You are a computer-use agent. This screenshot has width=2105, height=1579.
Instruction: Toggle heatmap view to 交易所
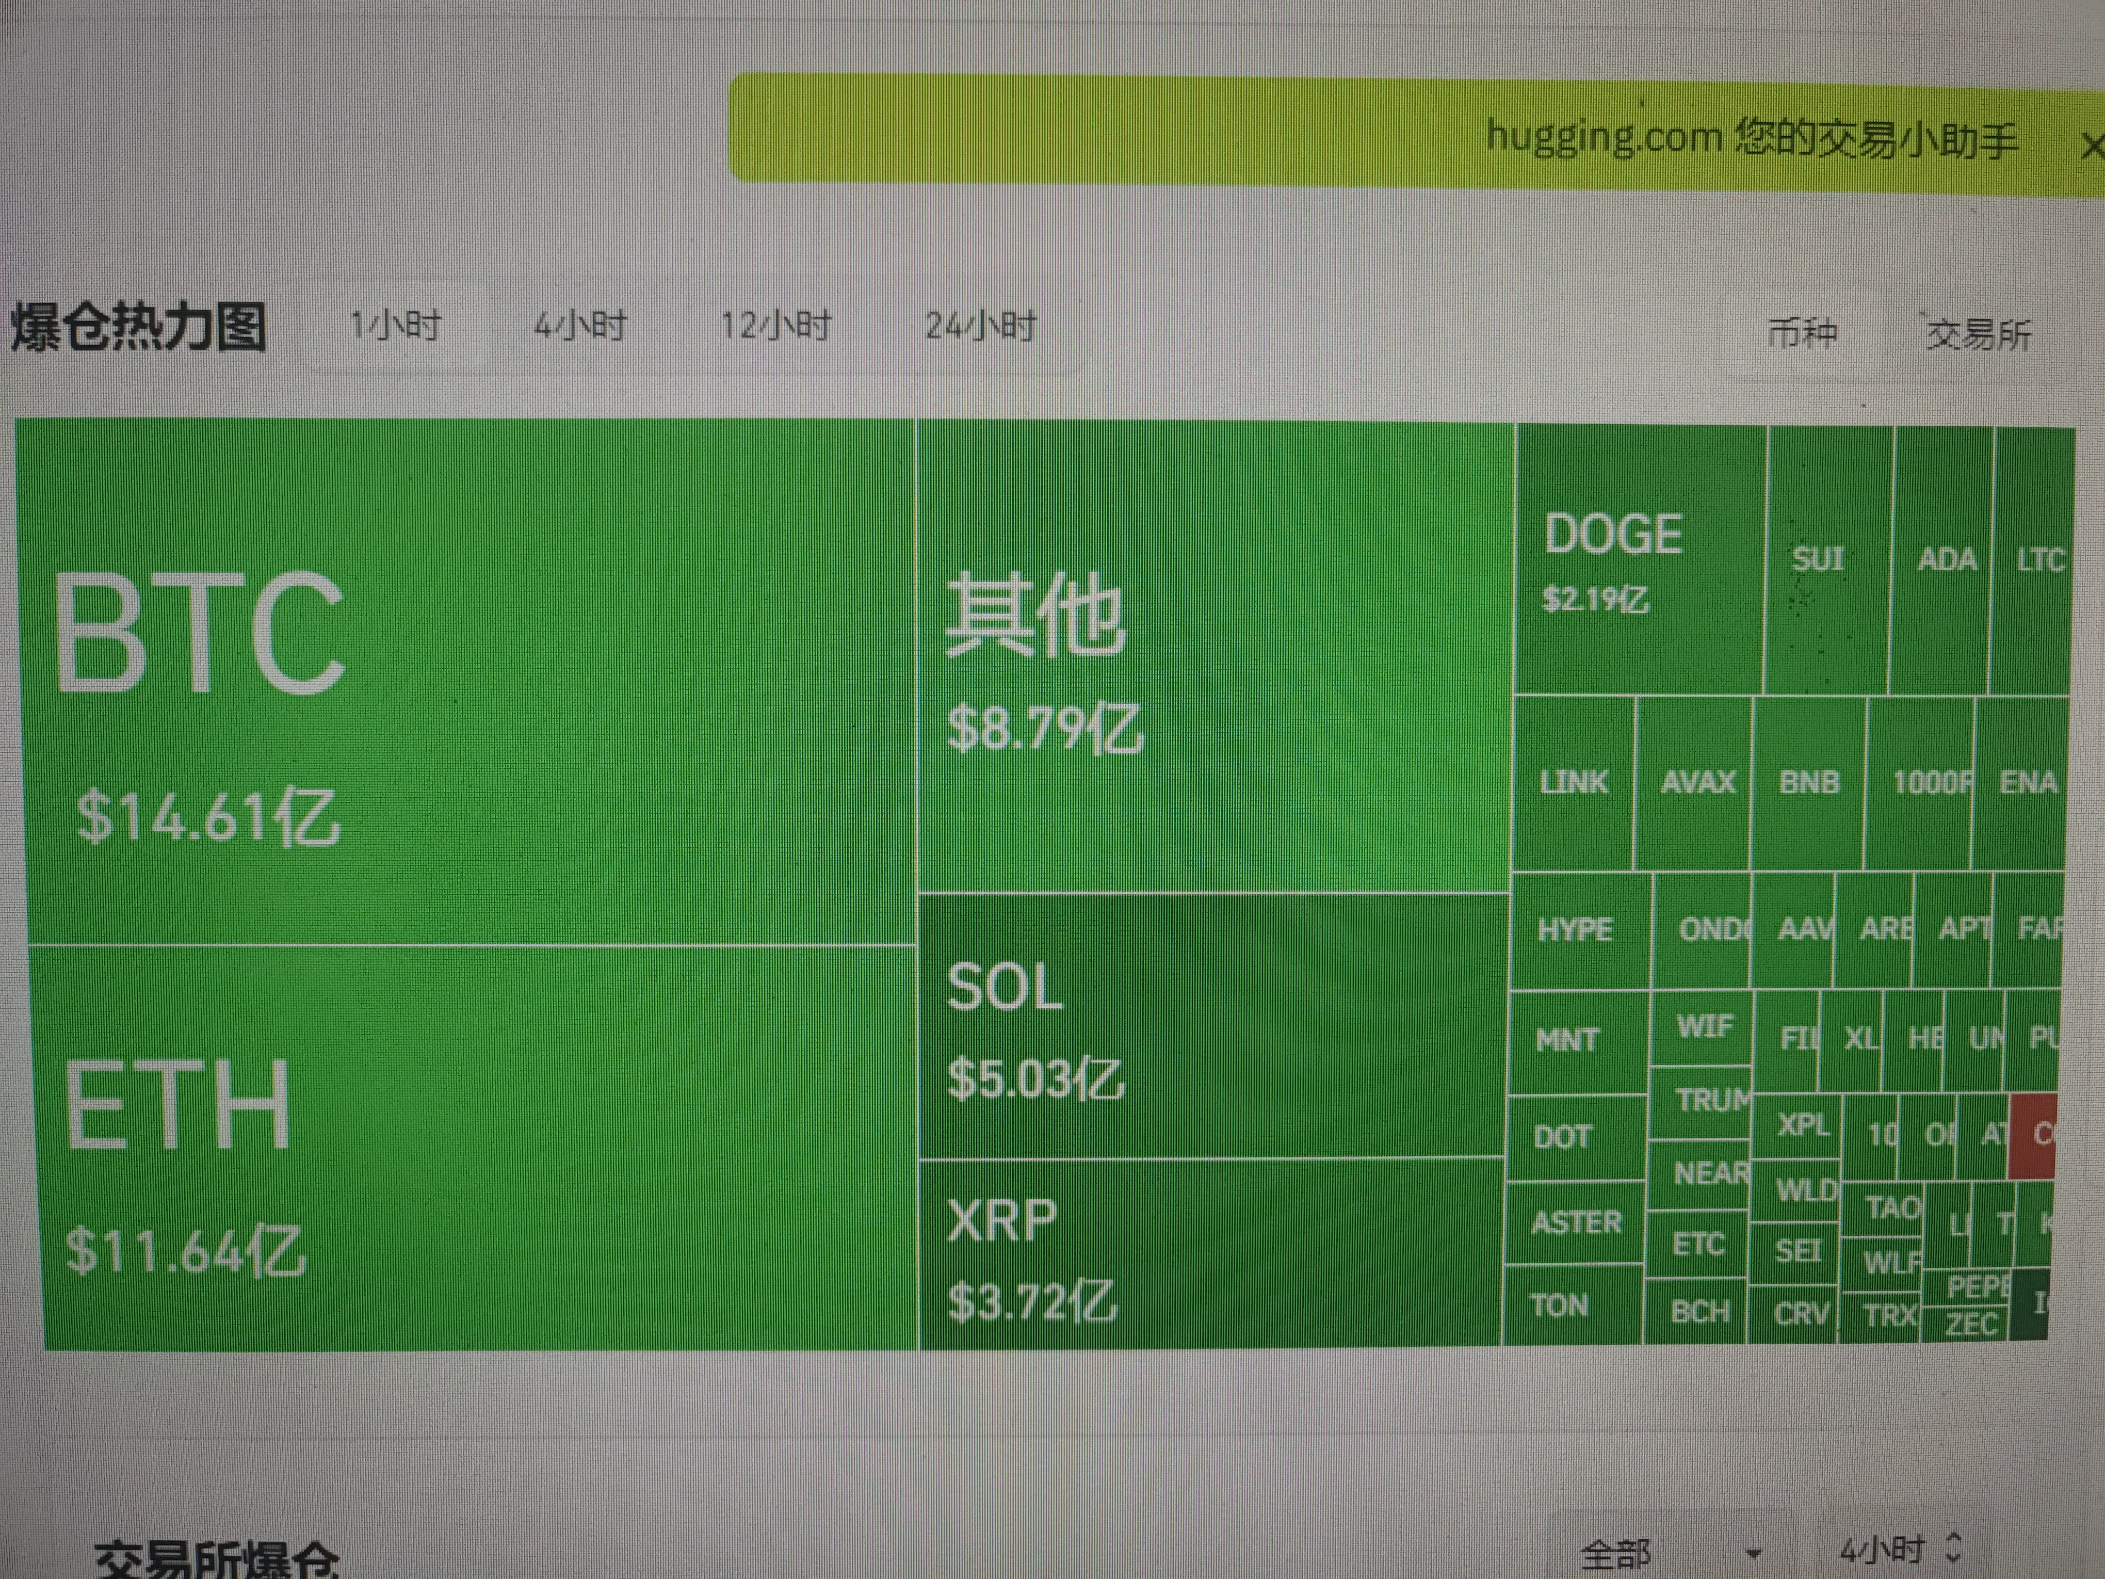pyautogui.click(x=1979, y=334)
